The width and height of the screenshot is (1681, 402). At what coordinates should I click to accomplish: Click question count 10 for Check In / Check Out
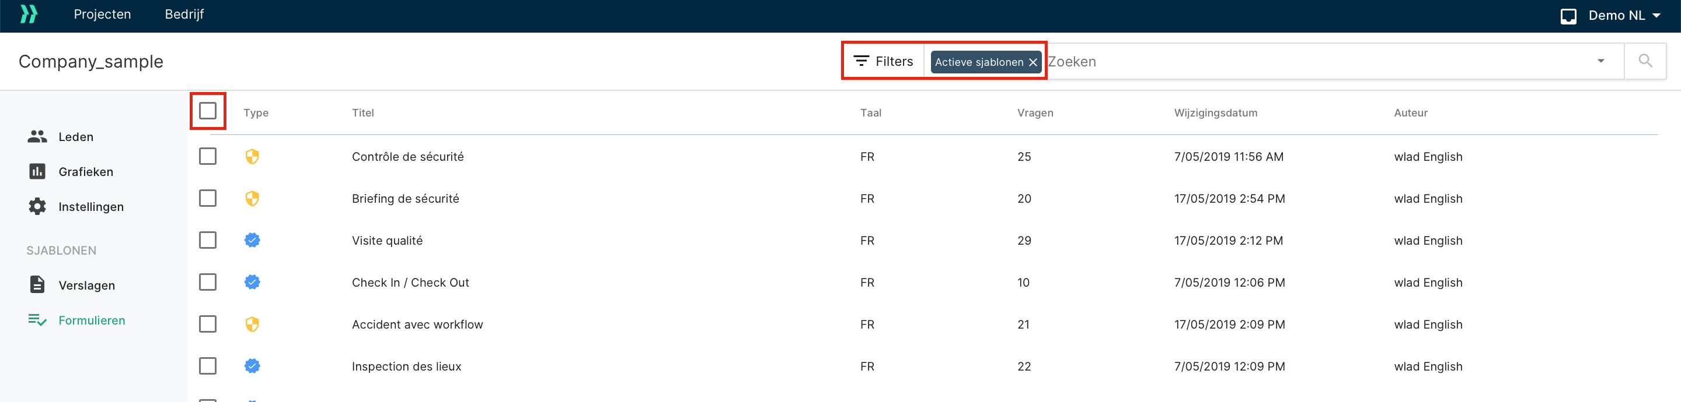click(1023, 283)
